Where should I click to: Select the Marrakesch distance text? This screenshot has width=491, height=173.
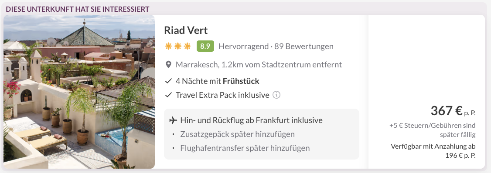[259, 65]
